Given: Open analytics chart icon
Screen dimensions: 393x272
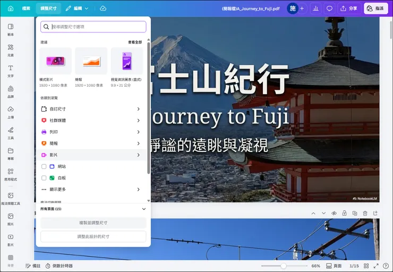Looking at the screenshot, I should click(315, 8).
